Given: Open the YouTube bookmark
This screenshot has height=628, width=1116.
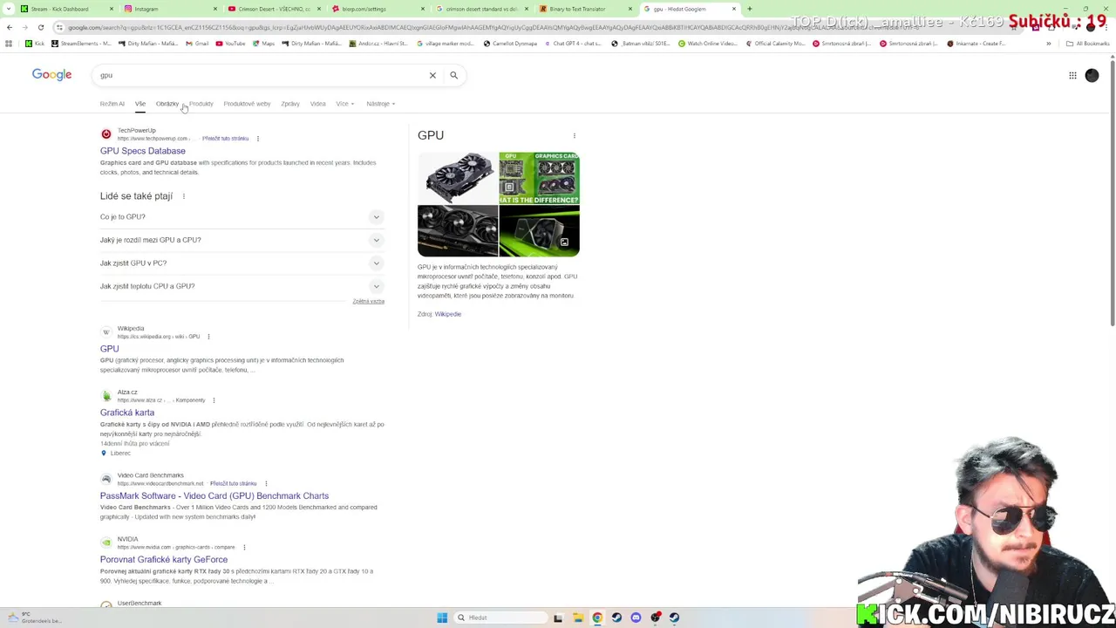Looking at the screenshot, I should coord(231,44).
